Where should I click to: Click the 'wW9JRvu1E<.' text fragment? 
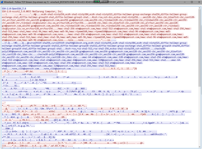157,134
